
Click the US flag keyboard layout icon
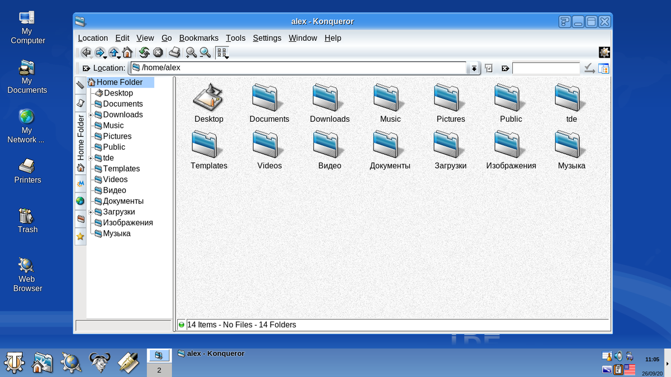(x=630, y=369)
